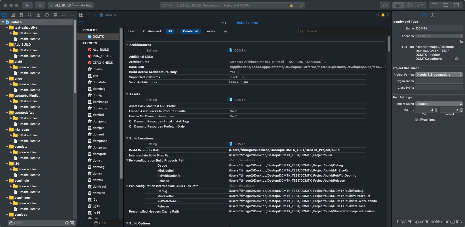
Task: Open the Project Format dropdown
Action: 439,75
